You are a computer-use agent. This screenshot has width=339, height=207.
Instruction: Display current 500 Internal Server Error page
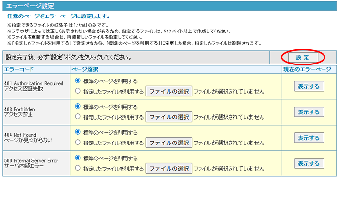coord(309,163)
